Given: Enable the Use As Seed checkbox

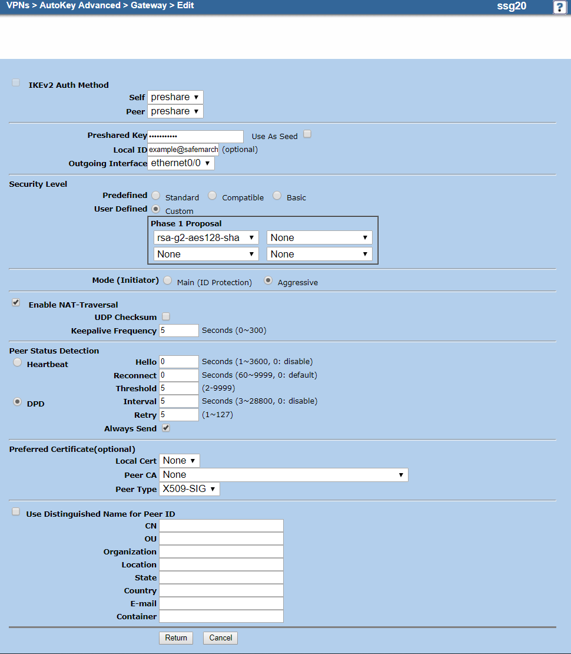Looking at the screenshot, I should tap(307, 134).
